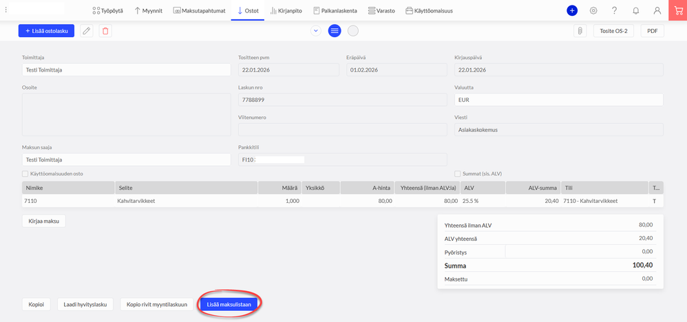Click the Tosite OS-2 button

613,31
